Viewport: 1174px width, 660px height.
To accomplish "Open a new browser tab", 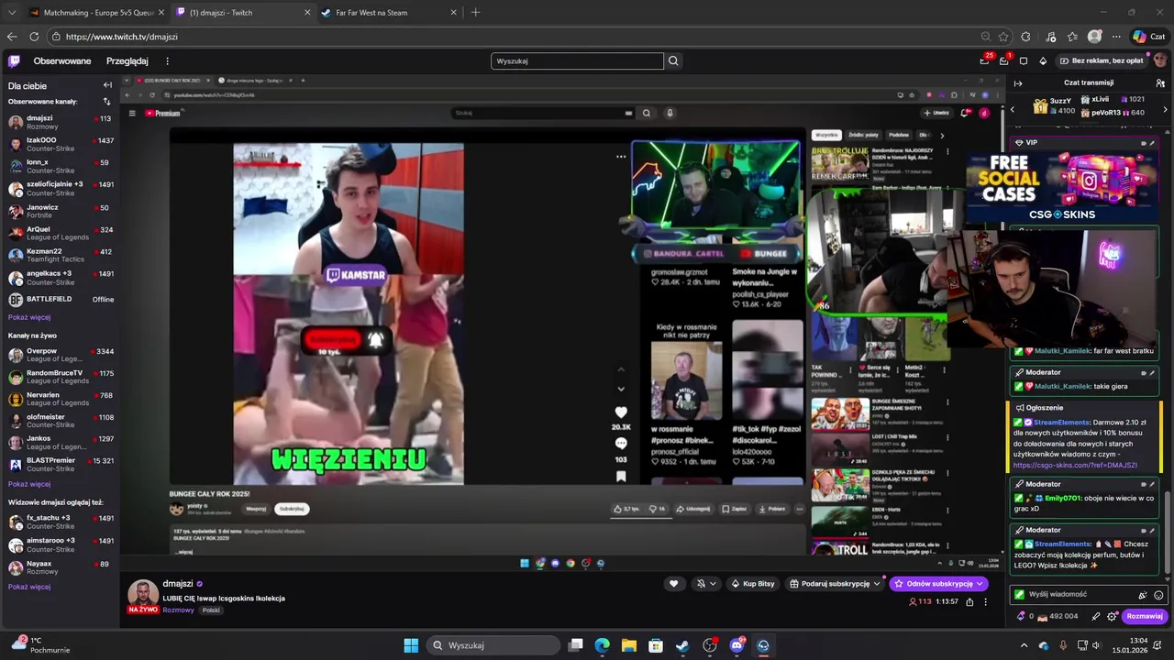I will pos(475,13).
